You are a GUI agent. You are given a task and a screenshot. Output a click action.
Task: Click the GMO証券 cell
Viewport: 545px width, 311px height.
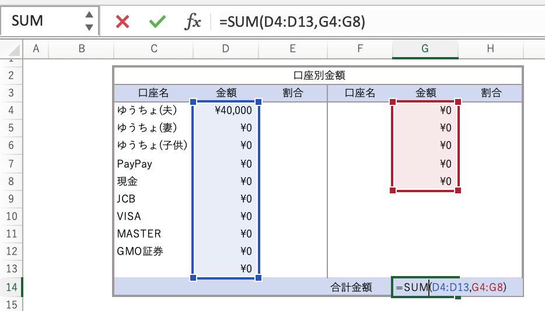(x=153, y=252)
